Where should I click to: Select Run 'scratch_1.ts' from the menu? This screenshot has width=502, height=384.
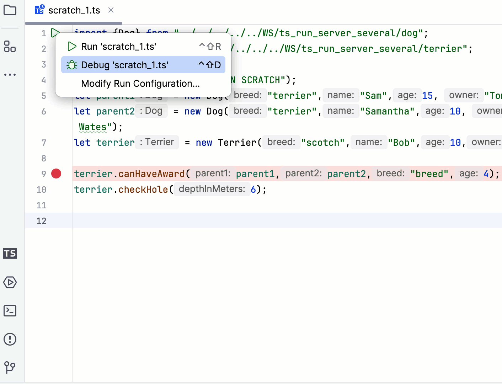pyautogui.click(x=118, y=46)
